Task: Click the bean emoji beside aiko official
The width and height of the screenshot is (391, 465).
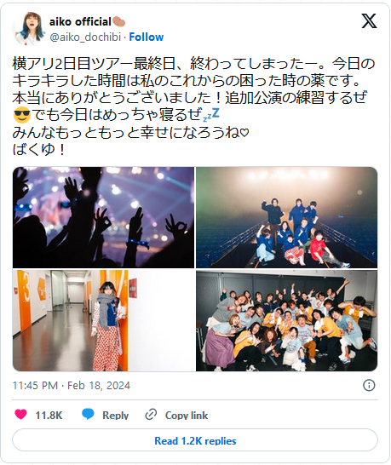Action: pyautogui.click(x=118, y=22)
